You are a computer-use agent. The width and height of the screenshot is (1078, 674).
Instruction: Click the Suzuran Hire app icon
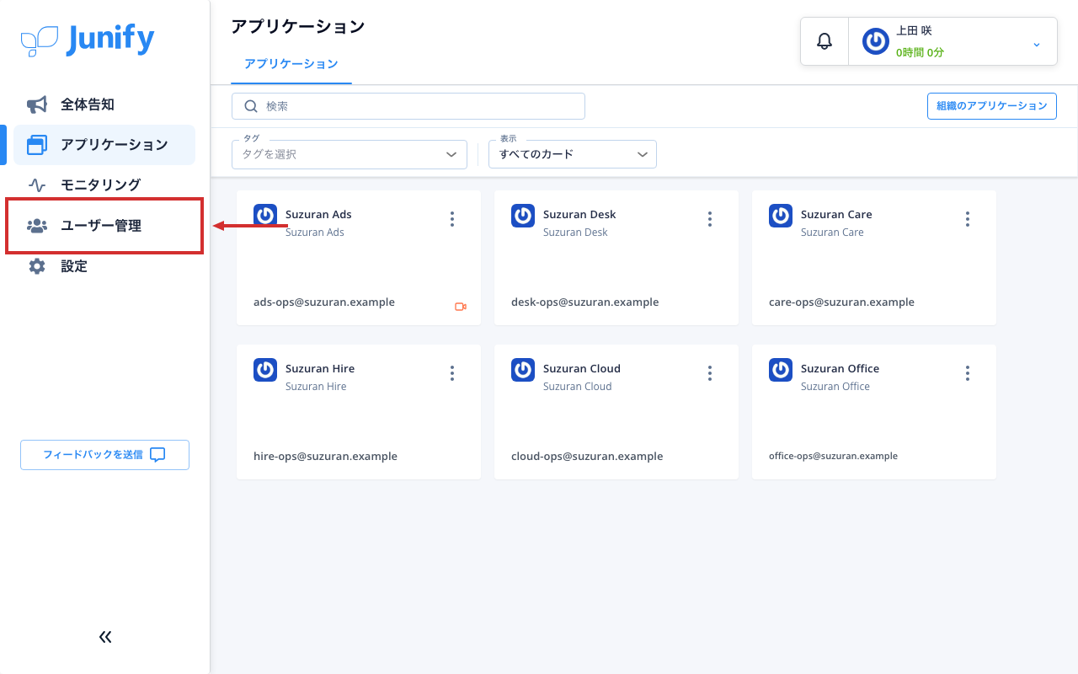point(265,370)
